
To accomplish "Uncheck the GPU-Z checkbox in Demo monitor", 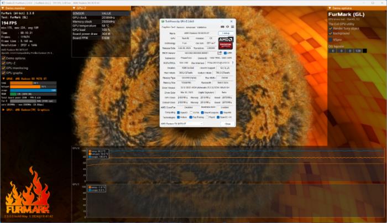I will pyautogui.click(x=3, y=63).
